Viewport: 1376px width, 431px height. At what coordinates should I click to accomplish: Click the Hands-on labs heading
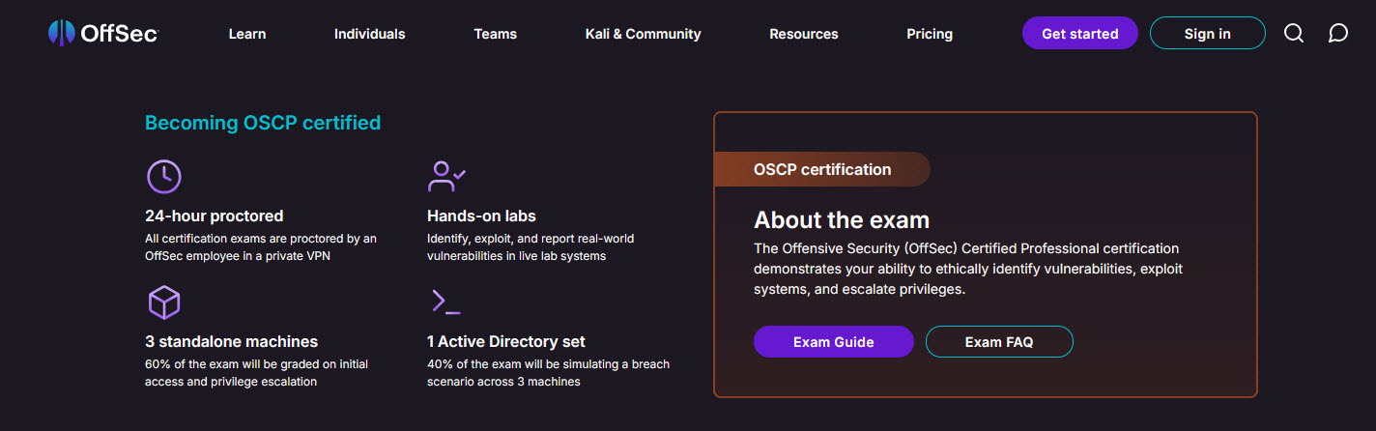(481, 215)
